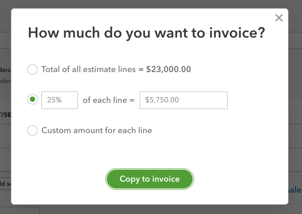Click the "ders" text at the left edge
This screenshot has height=214, width=302.
[5, 70]
